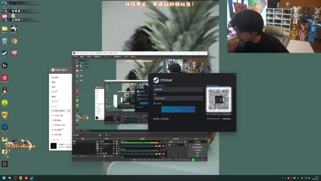Lock the 媒体源 source row
The height and width of the screenshot is (181, 321).
click(x=116, y=142)
